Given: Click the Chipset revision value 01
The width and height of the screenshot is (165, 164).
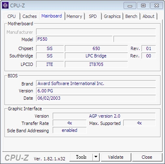Looking at the screenshot, I should (x=149, y=48).
